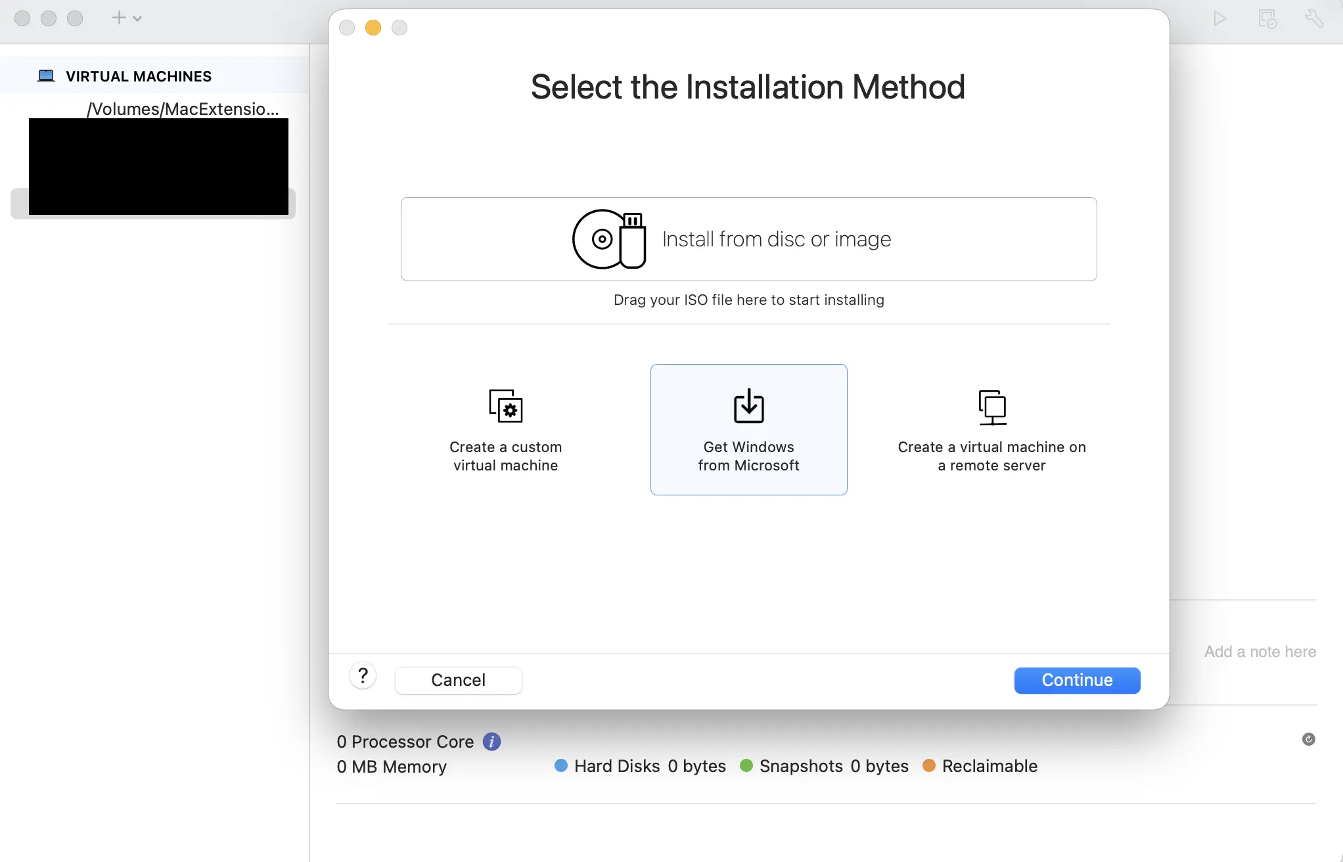
Task: Select the remote server virtual machine option
Action: point(991,430)
